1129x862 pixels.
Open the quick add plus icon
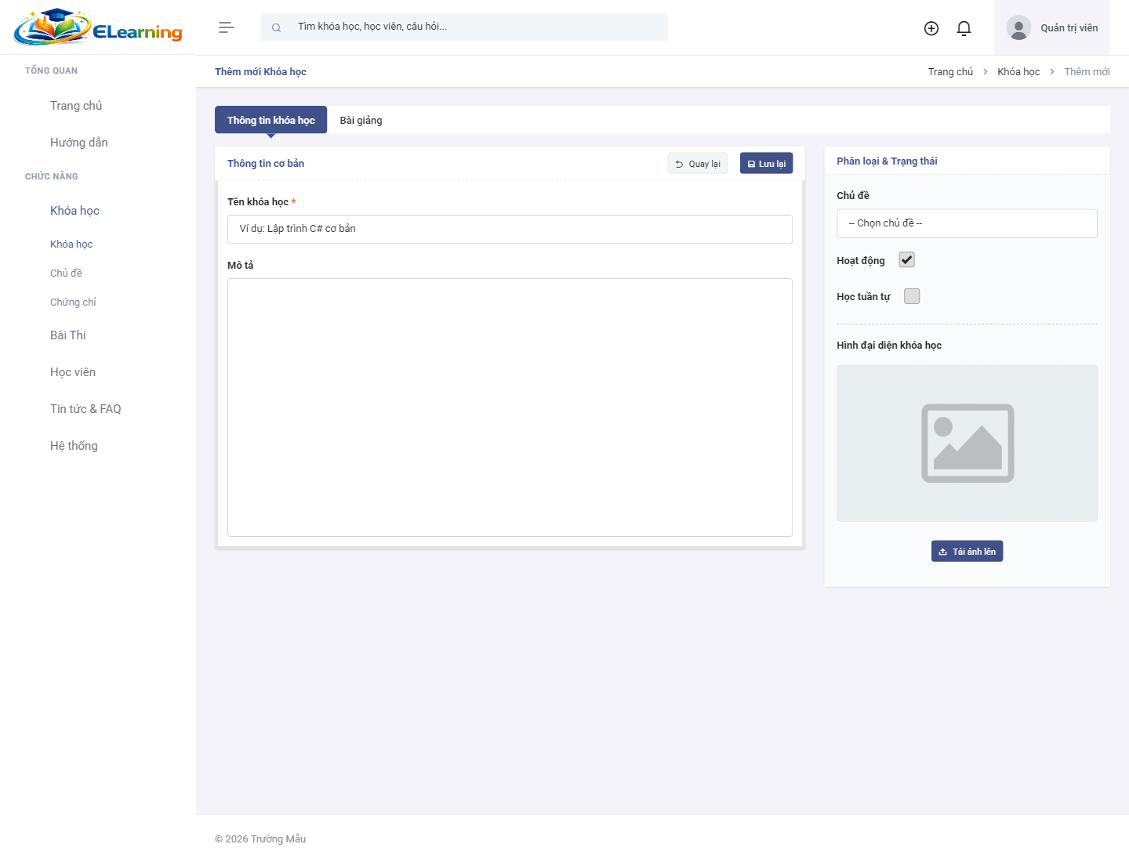[x=931, y=28]
